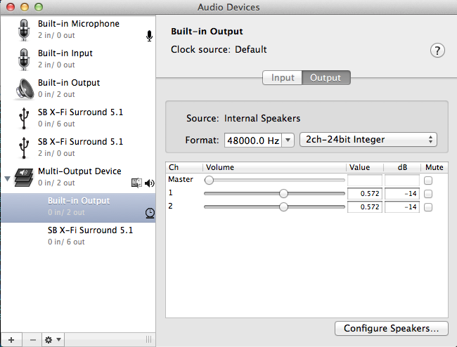This screenshot has width=457, height=347.
Task: Switch to the Input tab
Action: point(283,78)
